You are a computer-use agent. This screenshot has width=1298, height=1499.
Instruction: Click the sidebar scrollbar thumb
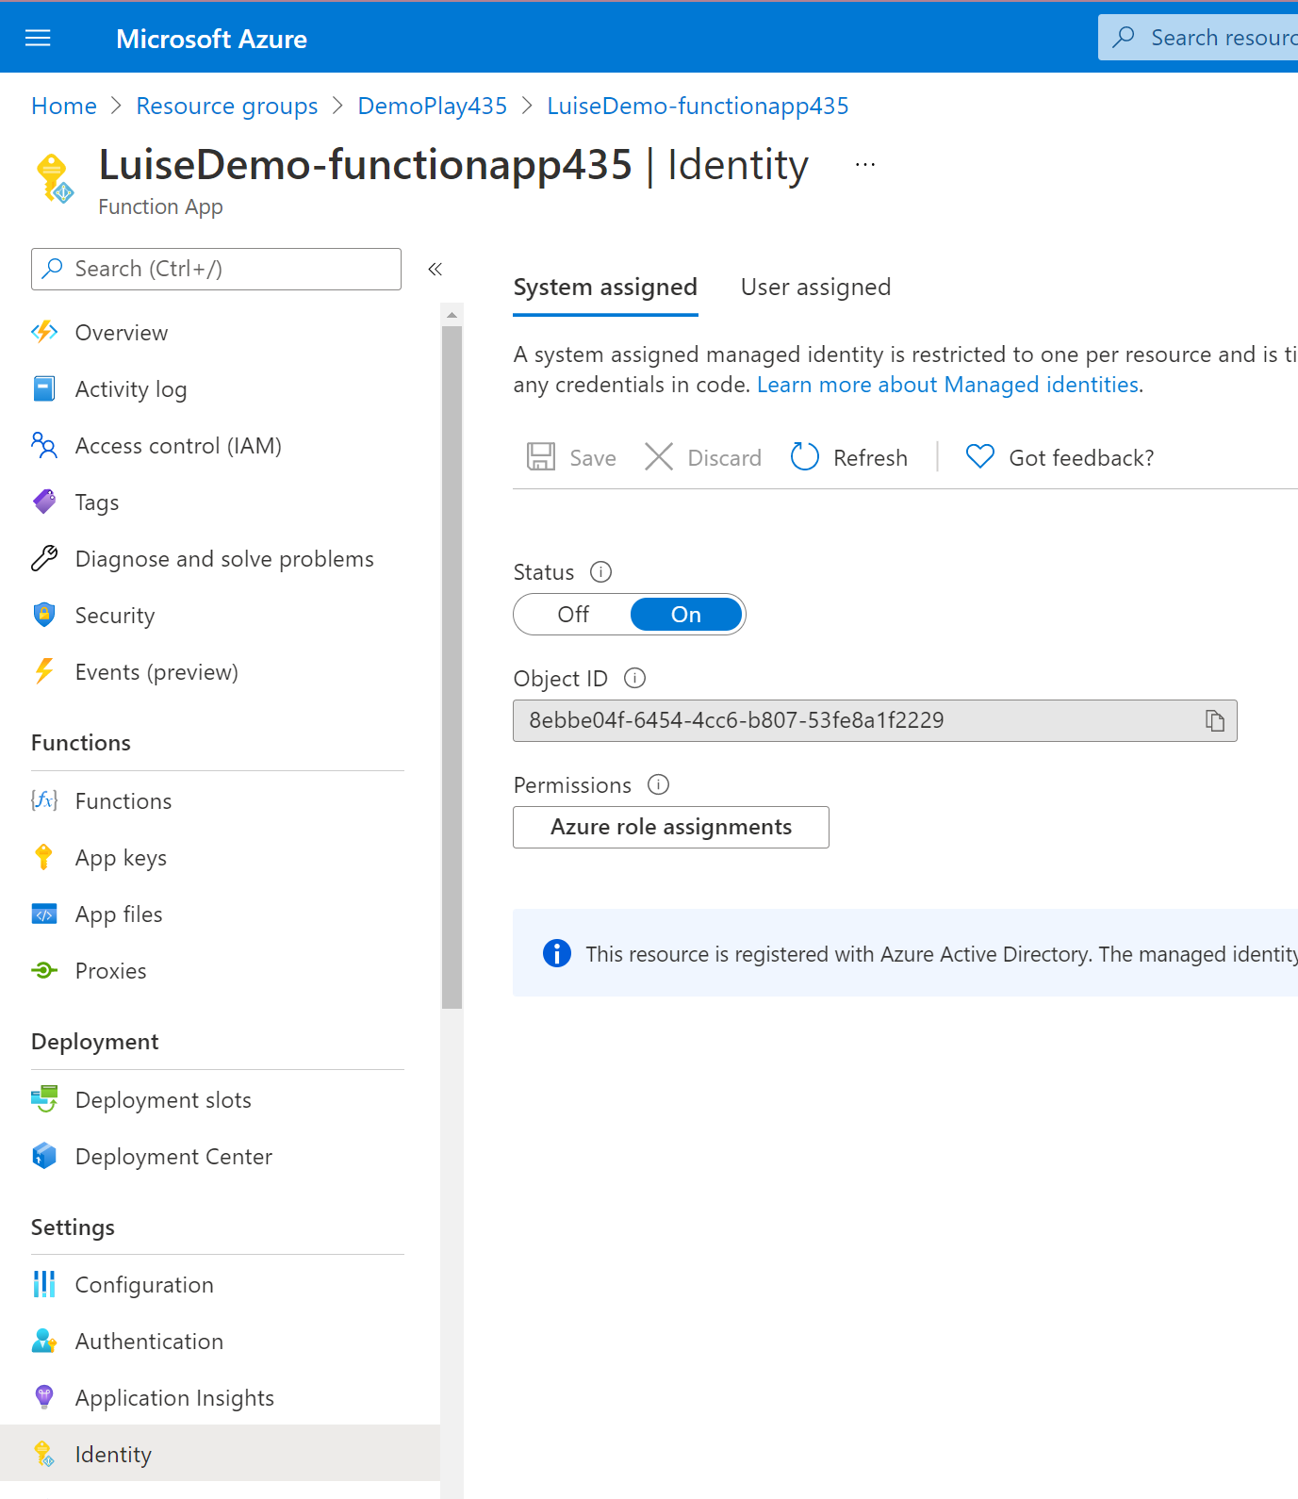[452, 667]
